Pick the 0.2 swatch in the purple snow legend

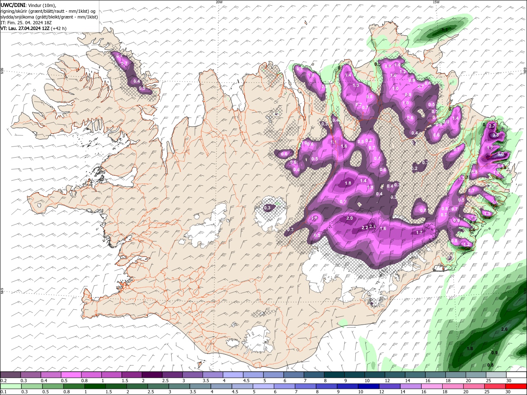click(10, 375)
